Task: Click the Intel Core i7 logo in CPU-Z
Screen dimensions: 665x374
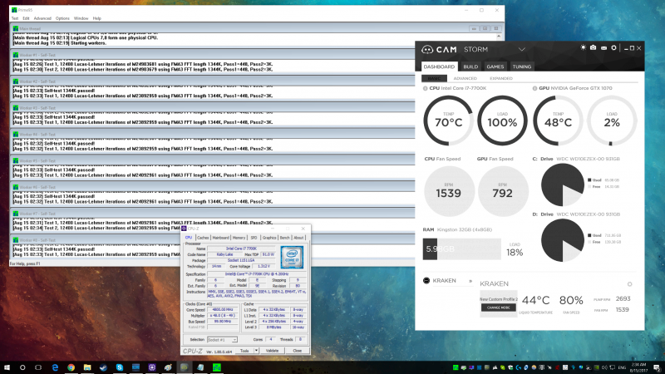Action: point(292,257)
